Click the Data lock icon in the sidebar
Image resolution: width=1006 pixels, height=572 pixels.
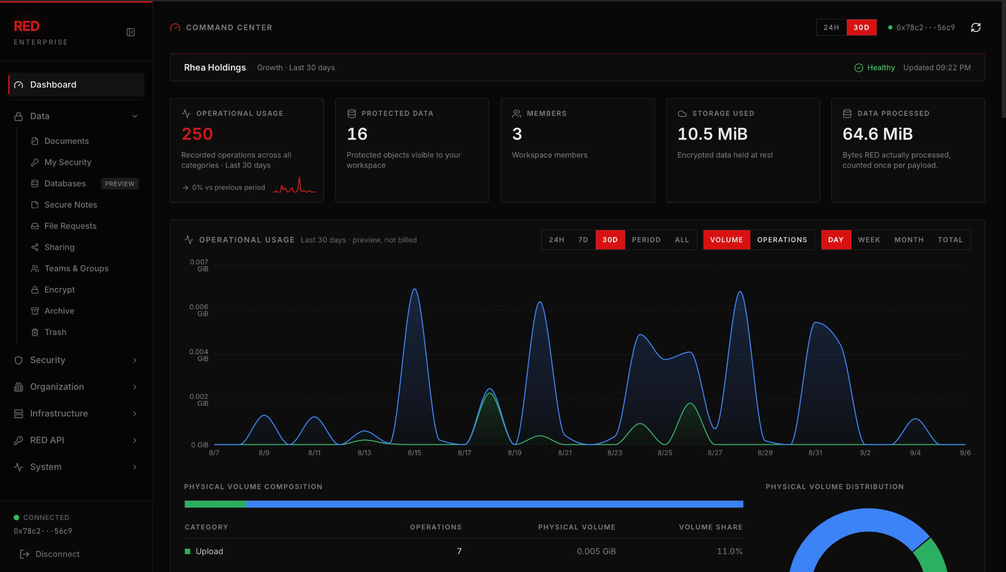pyautogui.click(x=19, y=116)
